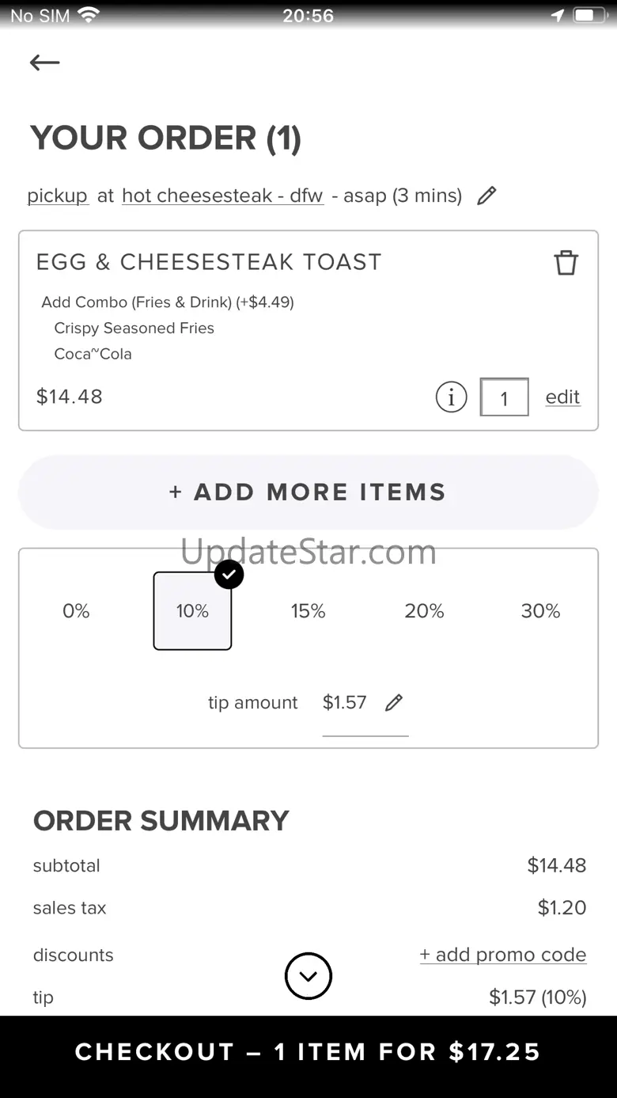This screenshot has width=617, height=1098.
Task: Click the quantity input field
Action: (x=504, y=397)
